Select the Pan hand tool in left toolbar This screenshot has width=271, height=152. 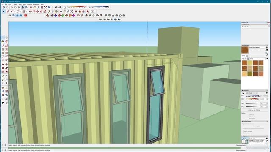(x=6, y=87)
